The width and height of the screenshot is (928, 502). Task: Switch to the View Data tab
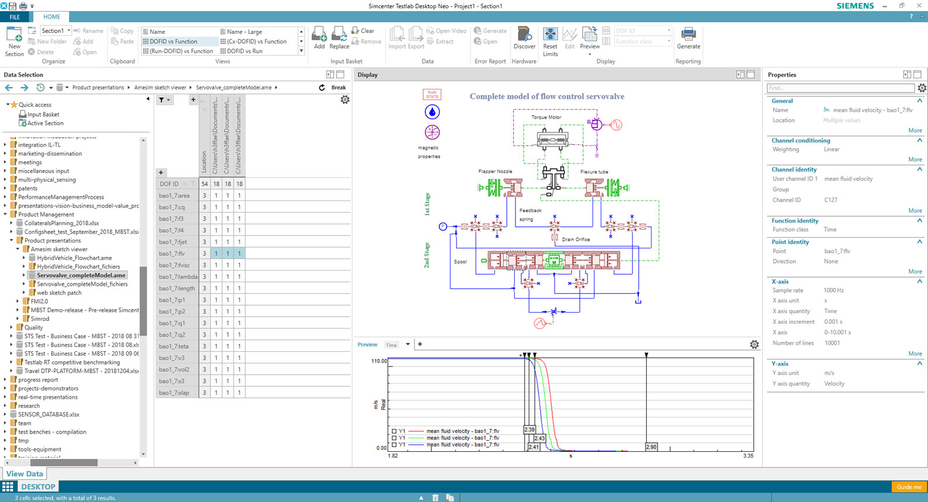(25, 474)
